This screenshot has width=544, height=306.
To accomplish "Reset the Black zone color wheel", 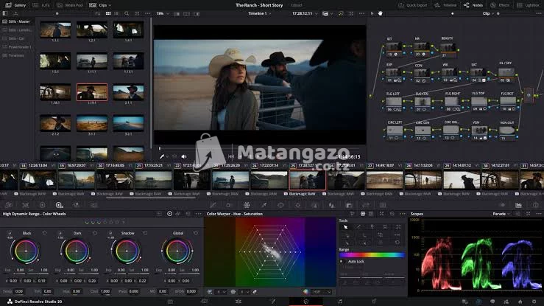I will tap(44, 233).
